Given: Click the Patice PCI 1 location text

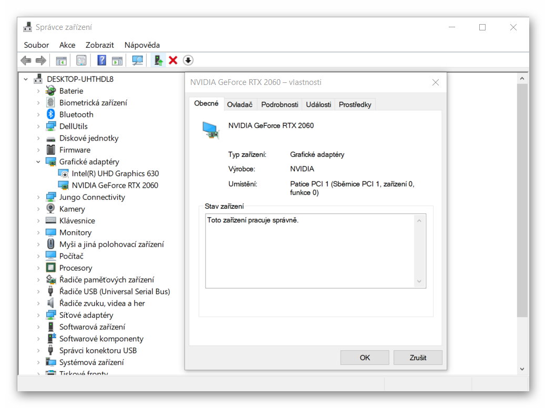Looking at the screenshot, I should coord(352,188).
